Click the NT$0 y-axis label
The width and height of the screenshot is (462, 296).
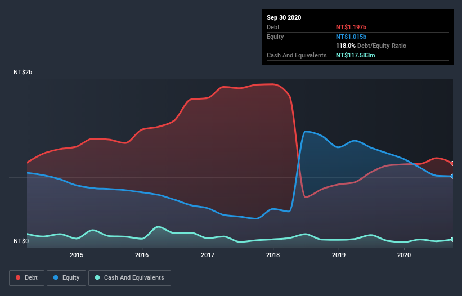point(21,241)
